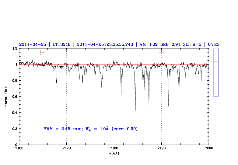Click the lower part of the blue gauge box
This screenshot has width=238, height=165.
pyautogui.click(x=216, y=85)
